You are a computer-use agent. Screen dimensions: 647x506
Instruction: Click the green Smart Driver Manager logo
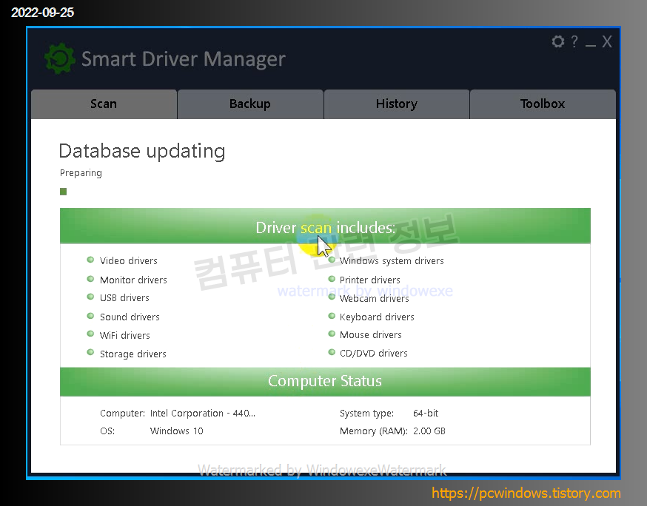coord(60,58)
